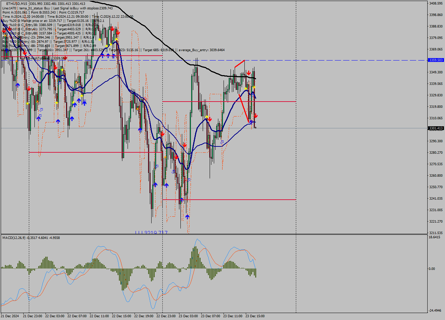
Task: Click the 3241.035 price axis label
Action: (x=436, y=199)
